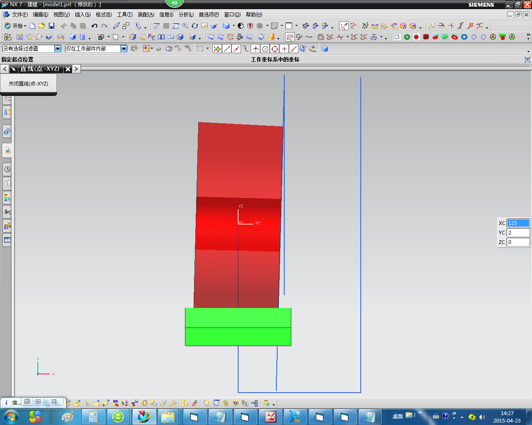The height and width of the screenshot is (425, 532).
Task: Open the 装配(A) Assemblies menu
Action: point(146,15)
